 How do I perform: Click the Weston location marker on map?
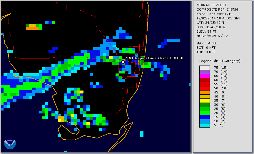click(x=123, y=62)
